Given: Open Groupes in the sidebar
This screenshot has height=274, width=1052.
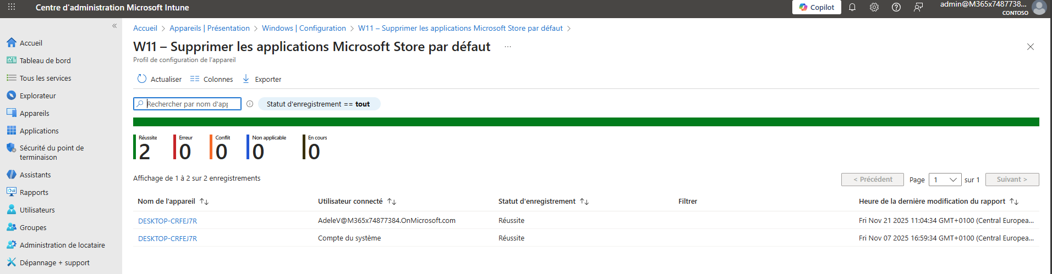Looking at the screenshot, I should point(33,227).
